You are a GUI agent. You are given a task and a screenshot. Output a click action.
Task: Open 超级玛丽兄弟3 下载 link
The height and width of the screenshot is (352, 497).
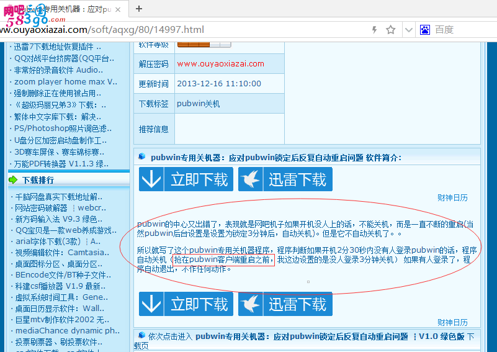click(60, 105)
